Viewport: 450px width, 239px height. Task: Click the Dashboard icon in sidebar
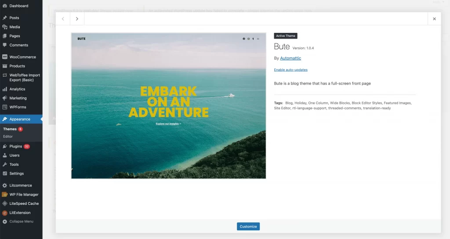pyautogui.click(x=4, y=6)
